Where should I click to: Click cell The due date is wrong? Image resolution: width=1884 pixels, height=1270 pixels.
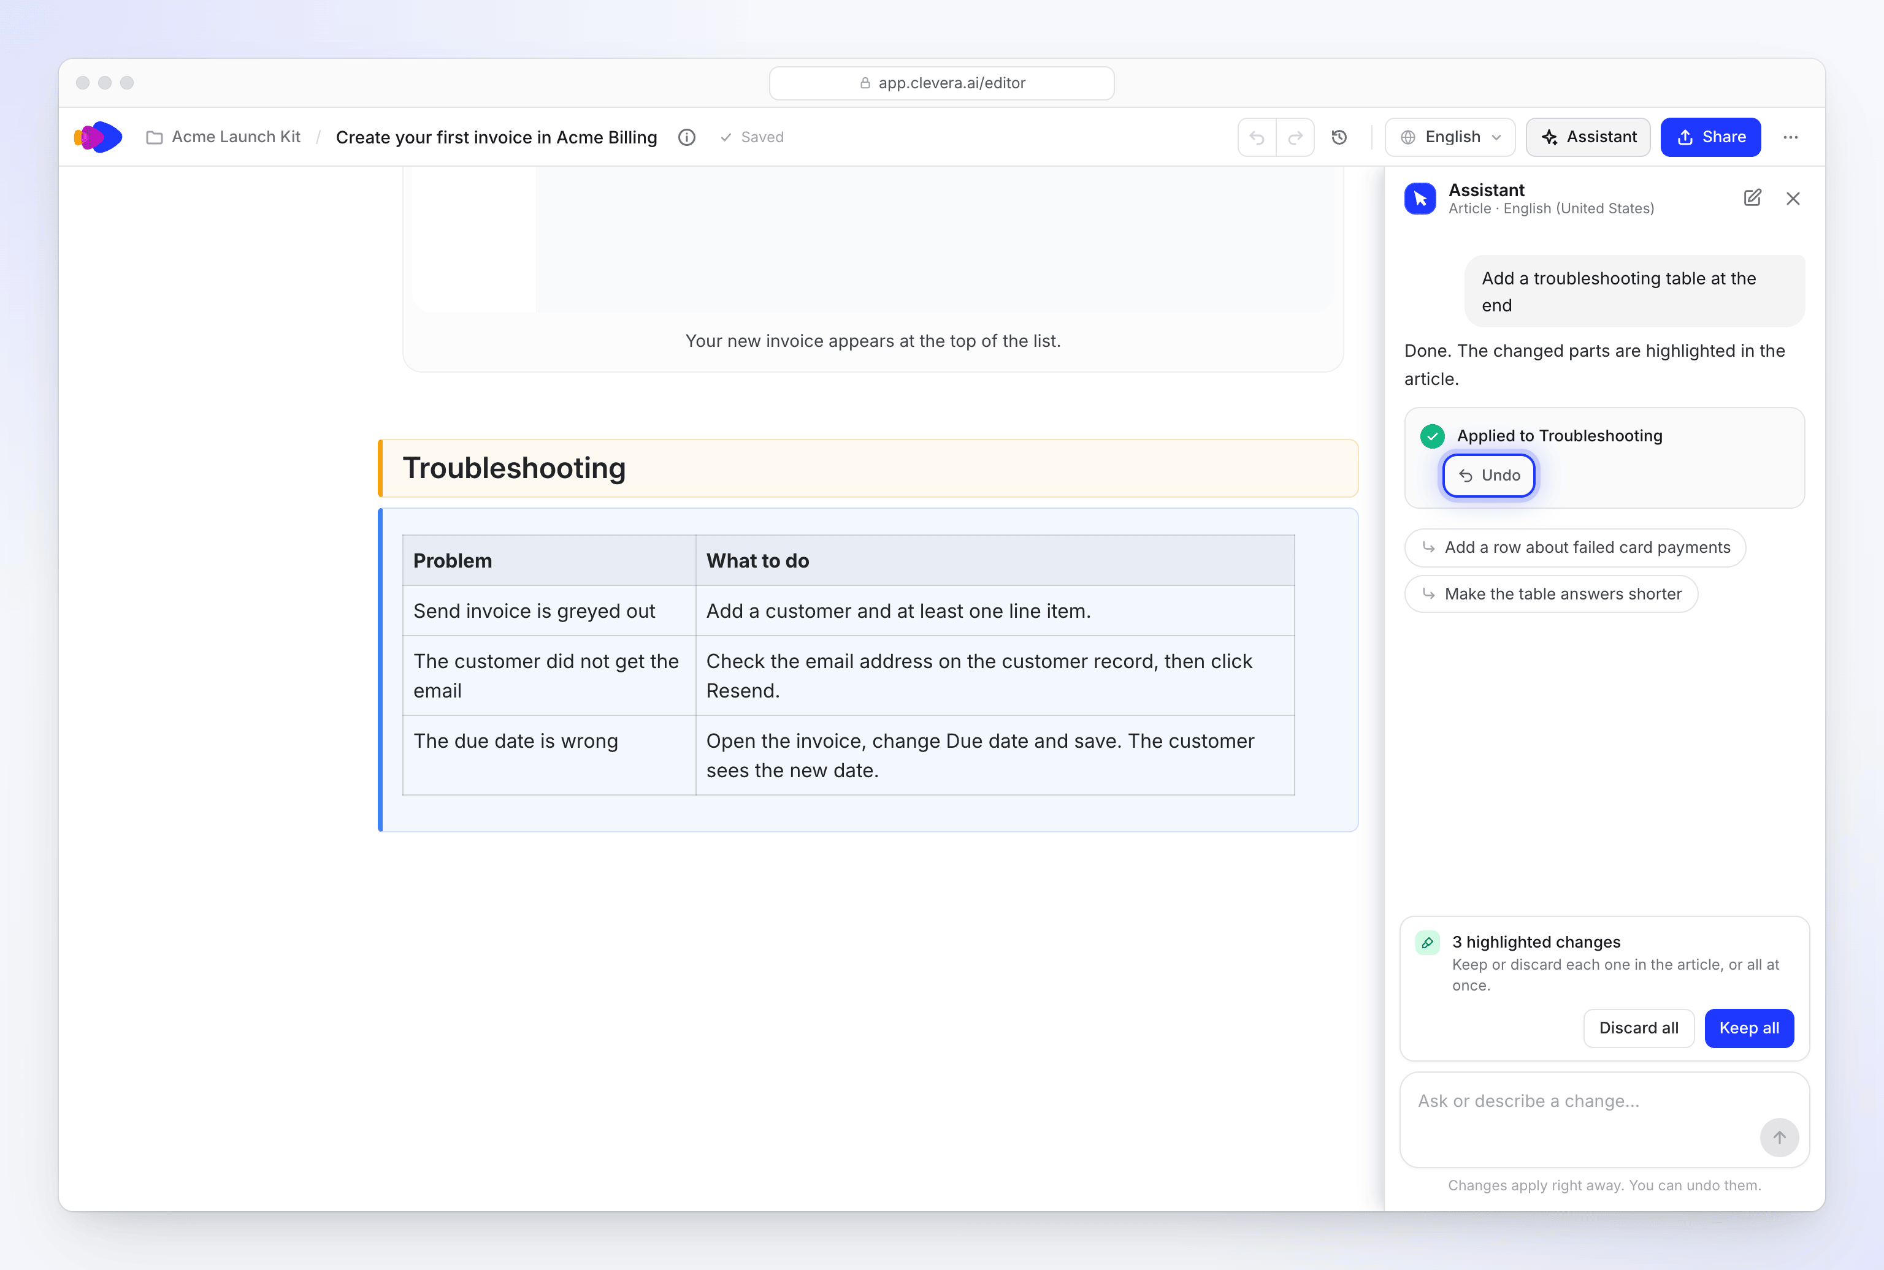click(x=549, y=755)
